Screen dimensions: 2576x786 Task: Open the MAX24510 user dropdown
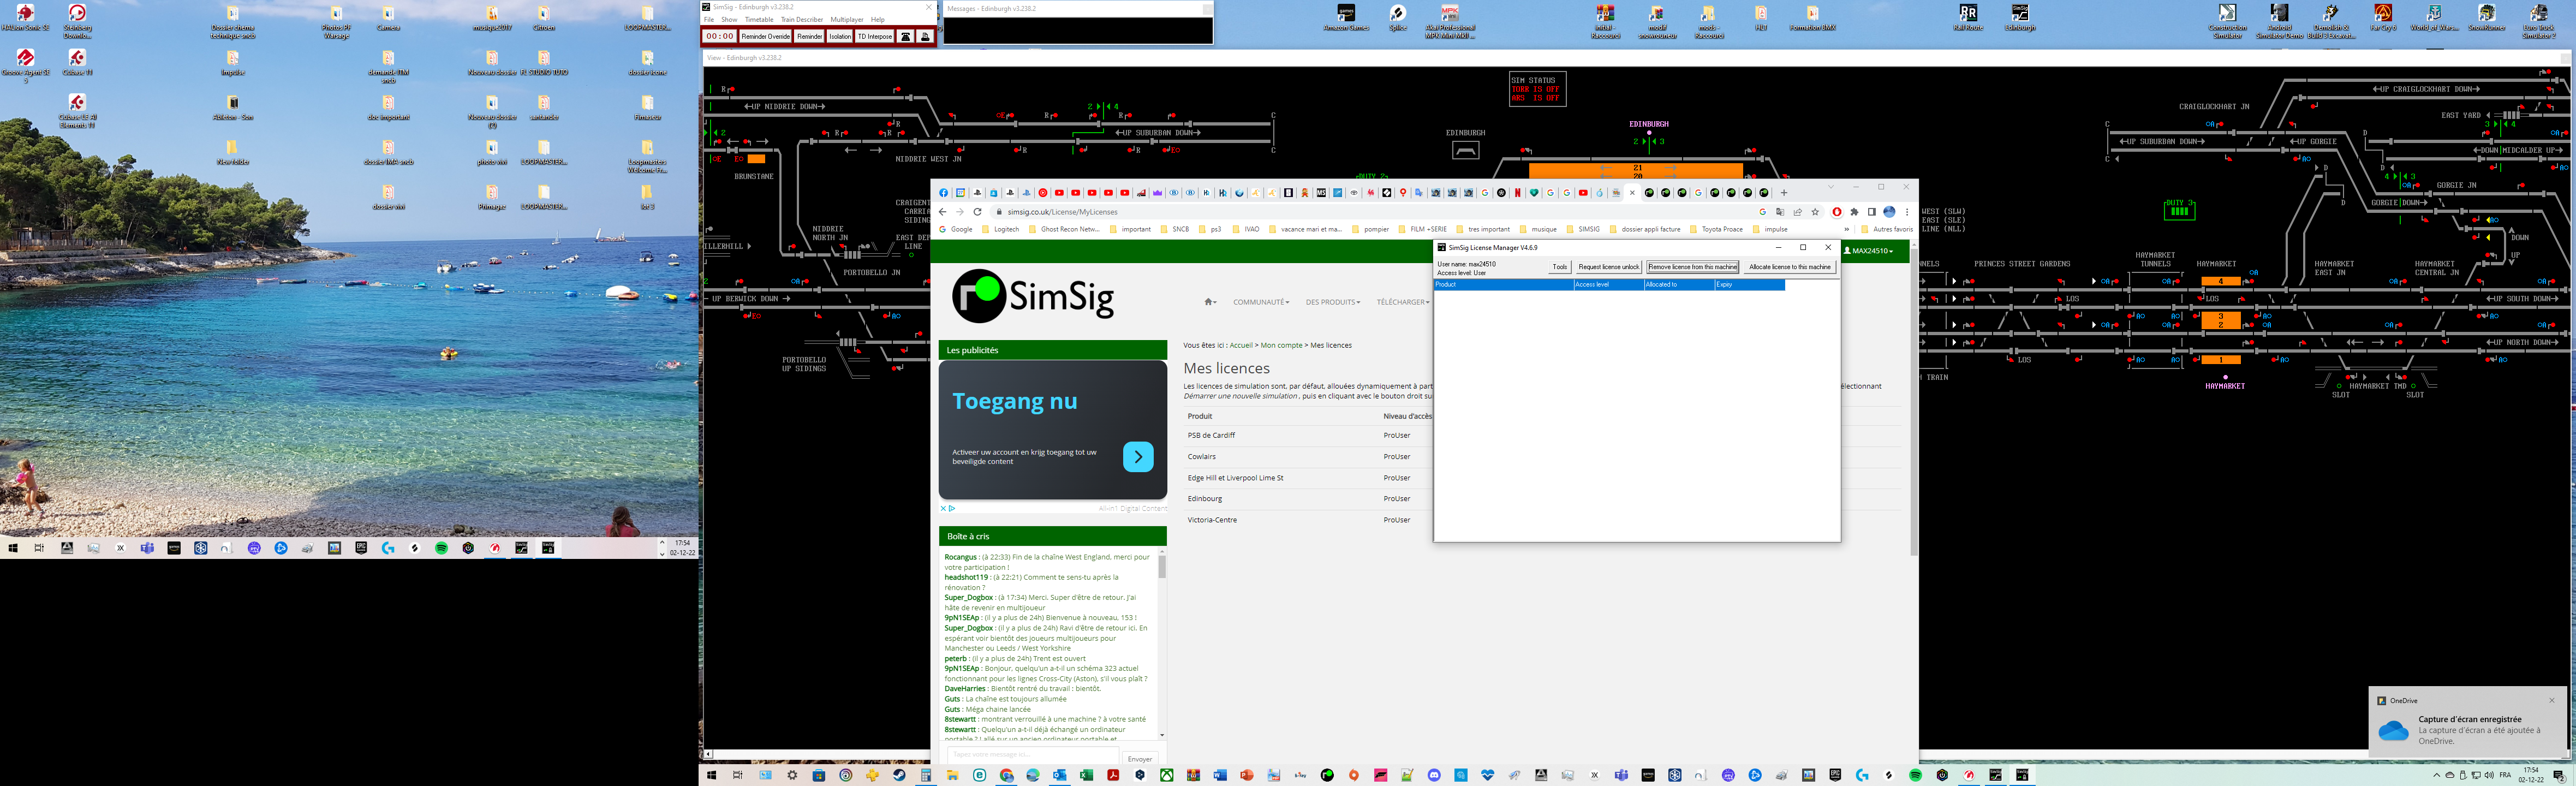tap(1869, 251)
